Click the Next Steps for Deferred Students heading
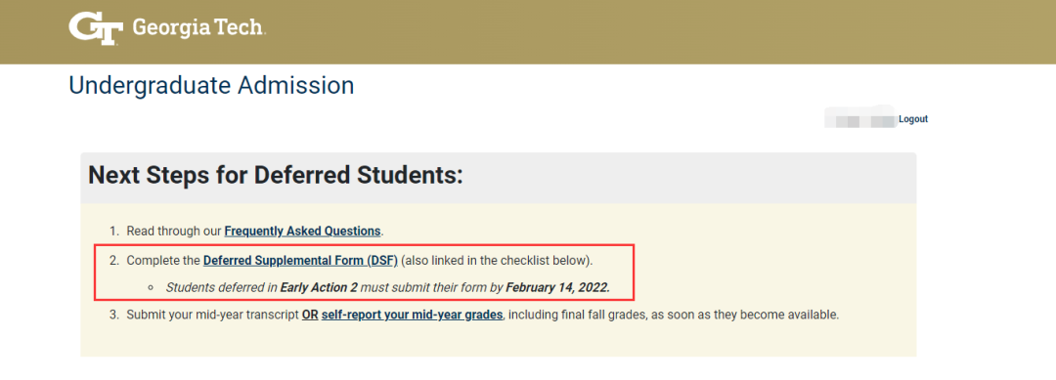The width and height of the screenshot is (1056, 380). (x=276, y=175)
